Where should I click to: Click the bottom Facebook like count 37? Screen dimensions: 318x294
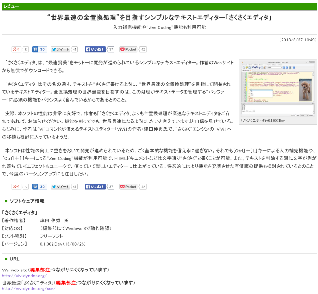tap(111, 187)
